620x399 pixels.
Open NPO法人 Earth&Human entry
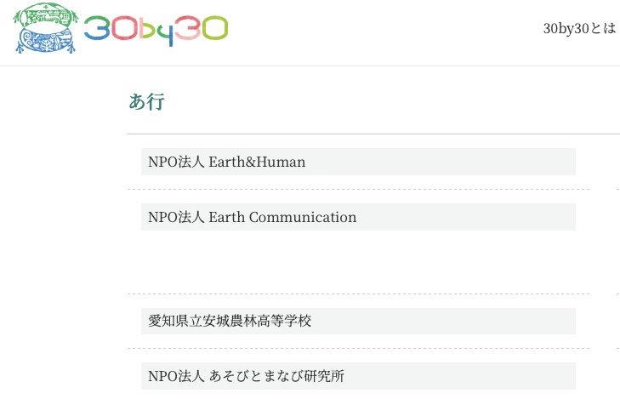226,162
